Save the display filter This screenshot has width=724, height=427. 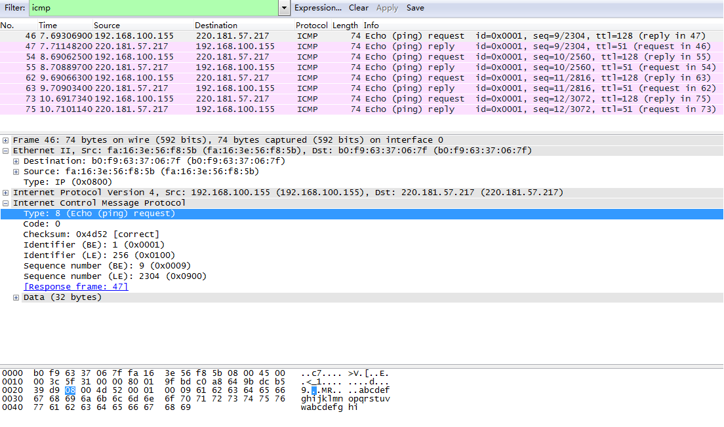[x=416, y=8]
